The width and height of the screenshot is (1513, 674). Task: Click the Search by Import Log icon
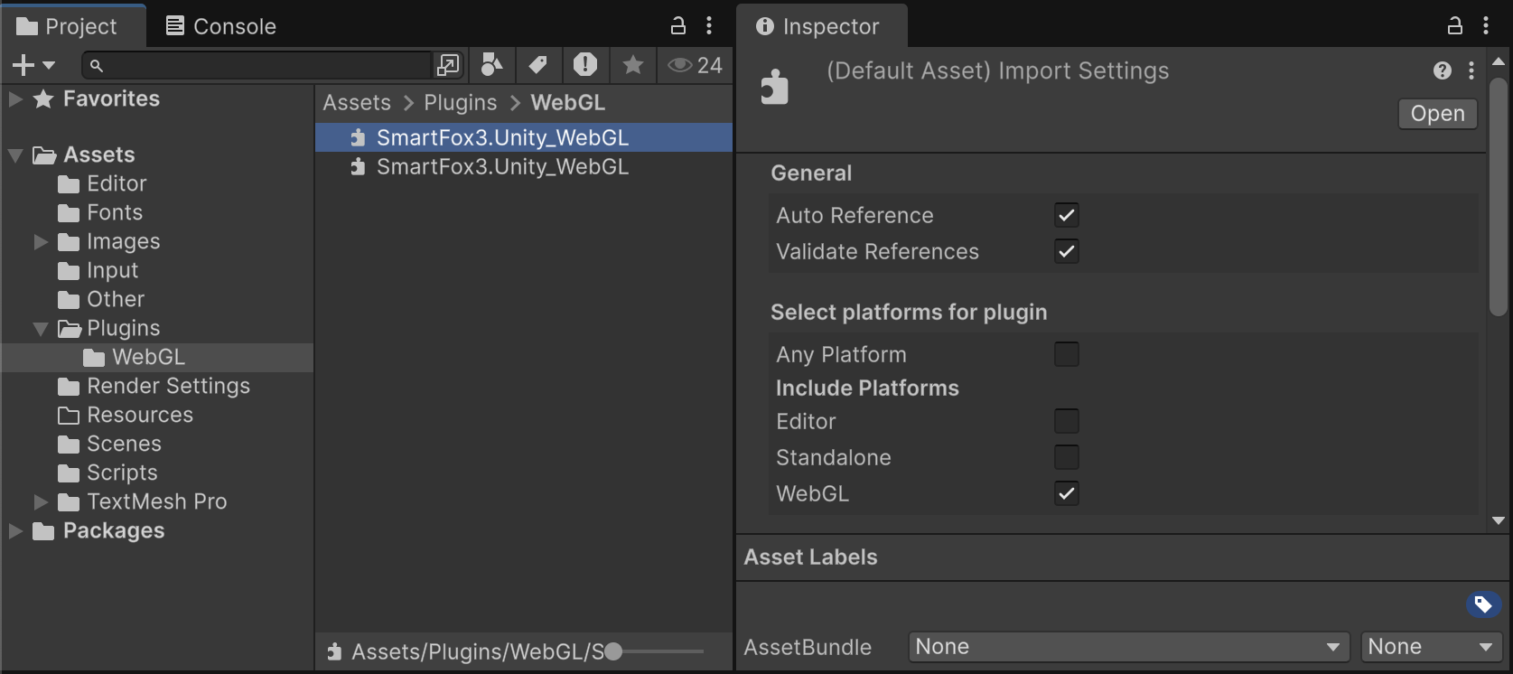click(x=585, y=65)
